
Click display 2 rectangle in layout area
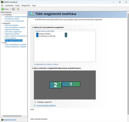click(x=56, y=85)
